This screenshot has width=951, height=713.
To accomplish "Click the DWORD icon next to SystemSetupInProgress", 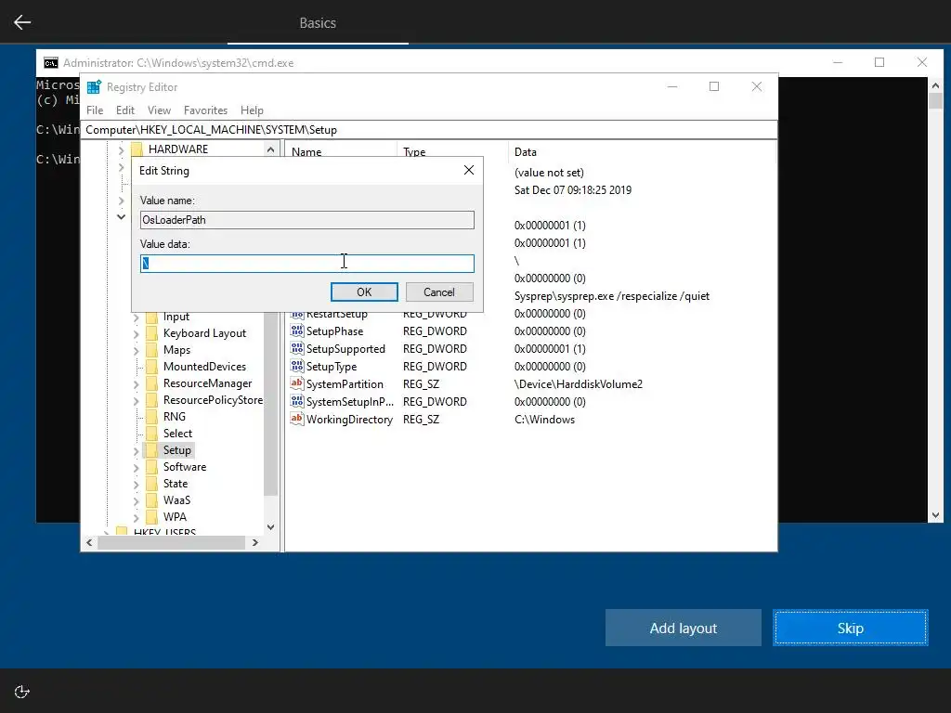I will pyautogui.click(x=296, y=401).
